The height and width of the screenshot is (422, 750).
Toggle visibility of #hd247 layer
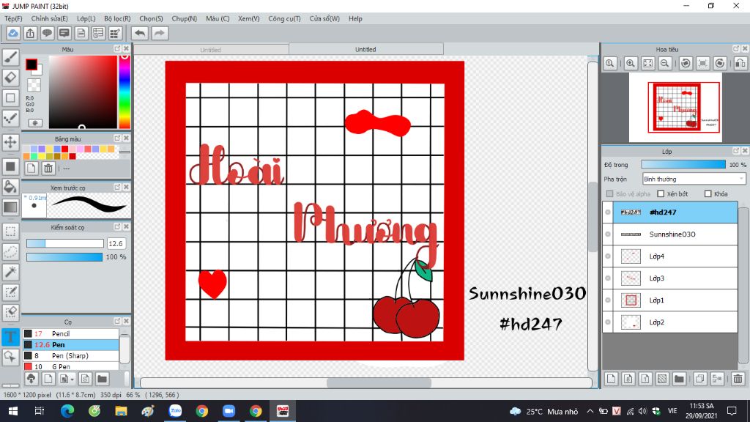[608, 212]
